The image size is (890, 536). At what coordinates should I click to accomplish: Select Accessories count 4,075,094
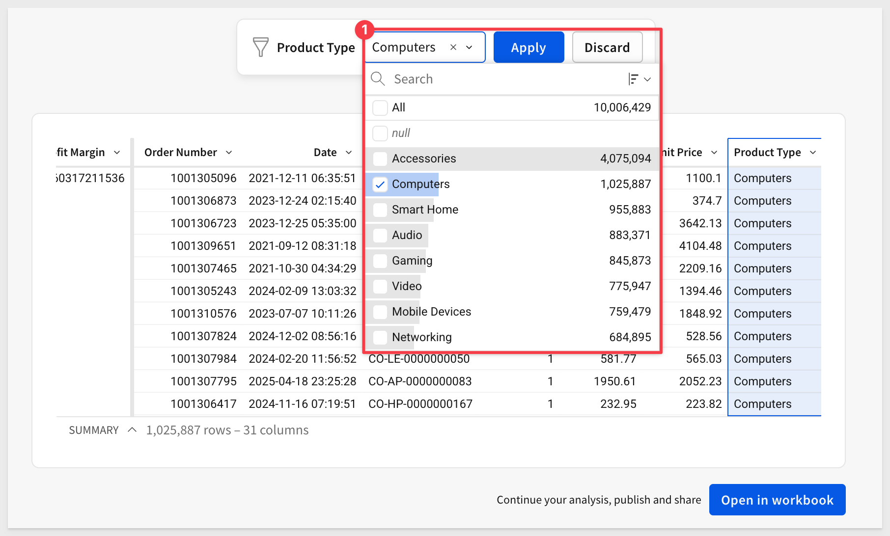[x=625, y=159]
